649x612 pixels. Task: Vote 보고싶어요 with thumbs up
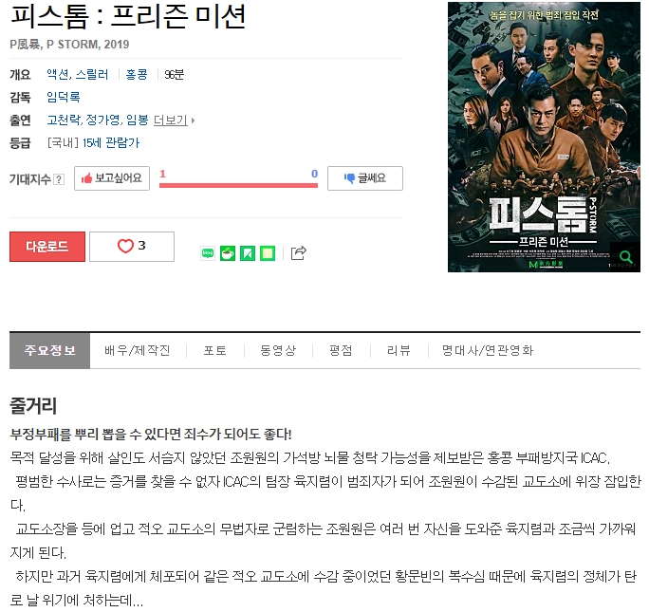[x=112, y=178]
